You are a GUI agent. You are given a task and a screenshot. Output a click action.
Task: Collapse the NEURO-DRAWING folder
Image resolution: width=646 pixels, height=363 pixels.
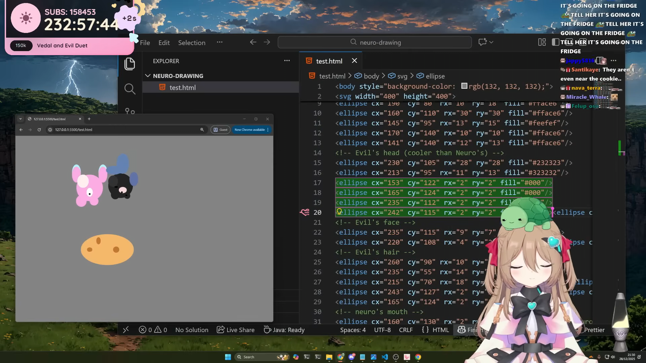(148, 76)
